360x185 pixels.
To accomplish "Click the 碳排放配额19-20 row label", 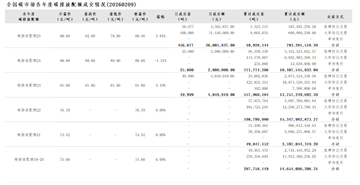I will [x=29, y=159].
